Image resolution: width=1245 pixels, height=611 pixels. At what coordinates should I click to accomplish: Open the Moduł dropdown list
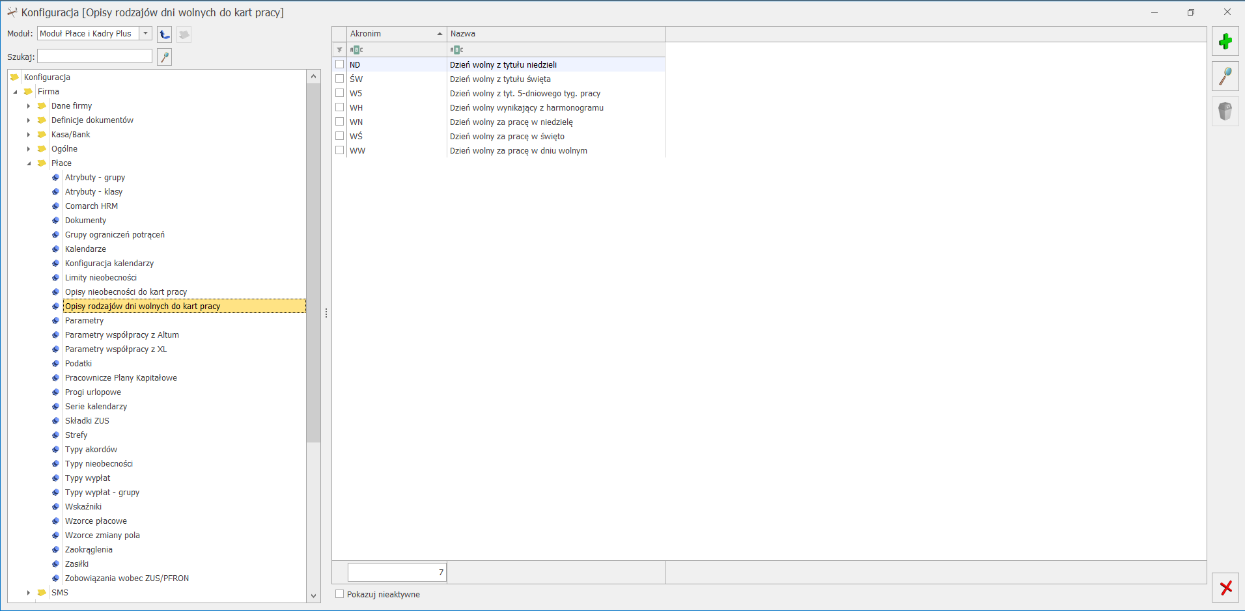[x=146, y=34]
